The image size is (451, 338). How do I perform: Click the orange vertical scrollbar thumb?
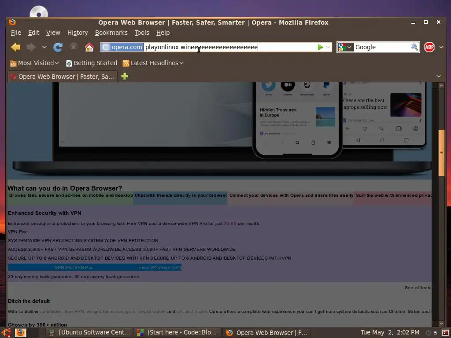(441, 153)
